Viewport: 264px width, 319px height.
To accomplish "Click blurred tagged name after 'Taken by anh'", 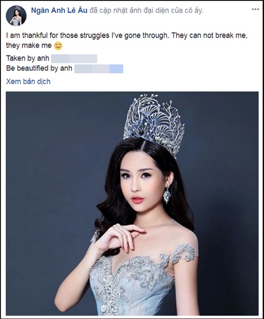I will coord(74,59).
